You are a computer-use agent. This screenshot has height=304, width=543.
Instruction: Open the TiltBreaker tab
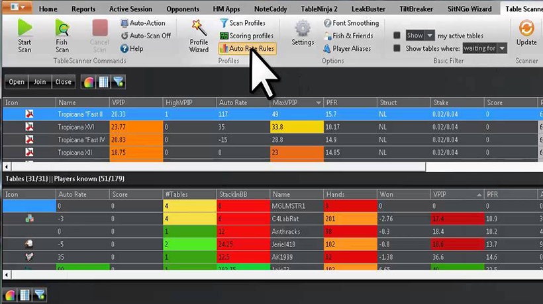pyautogui.click(x=416, y=9)
